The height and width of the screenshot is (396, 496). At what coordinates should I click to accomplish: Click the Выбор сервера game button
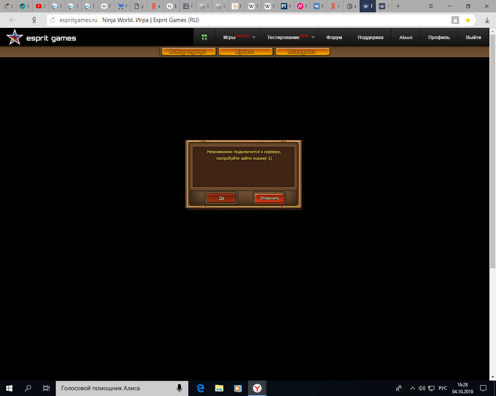click(188, 52)
